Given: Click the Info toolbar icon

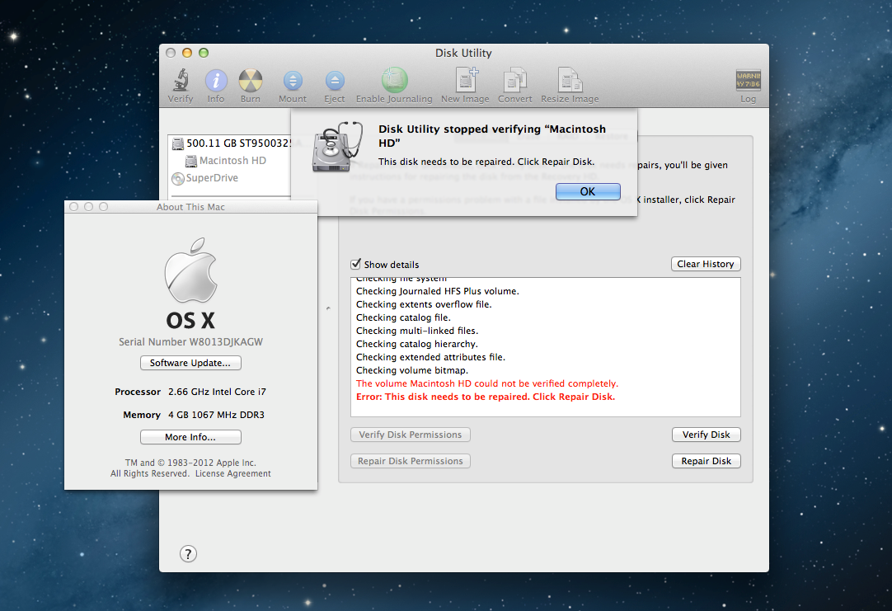Looking at the screenshot, I should point(215,82).
